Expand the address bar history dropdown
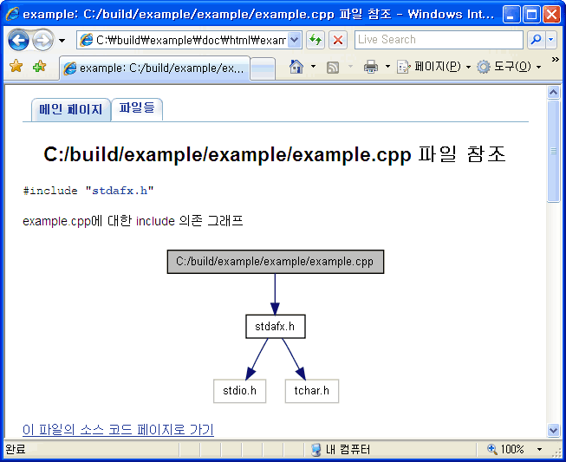 click(294, 40)
